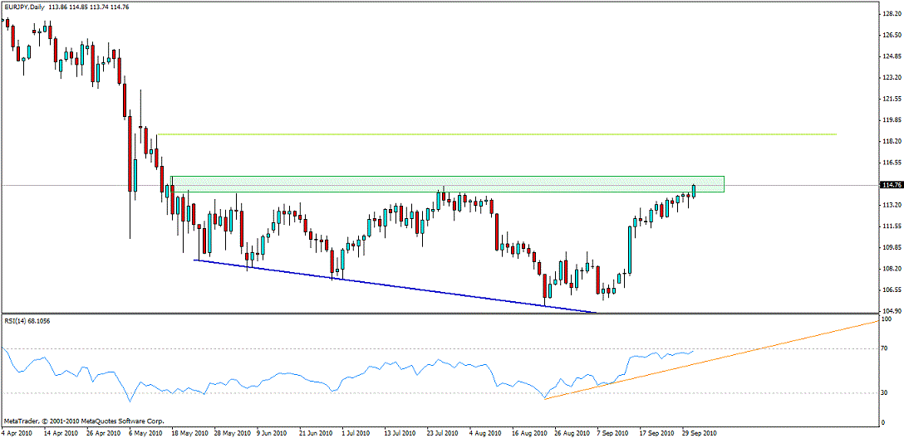Click the 21 Jun 2010 date label
This screenshot has width=904, height=438.
coord(317,432)
